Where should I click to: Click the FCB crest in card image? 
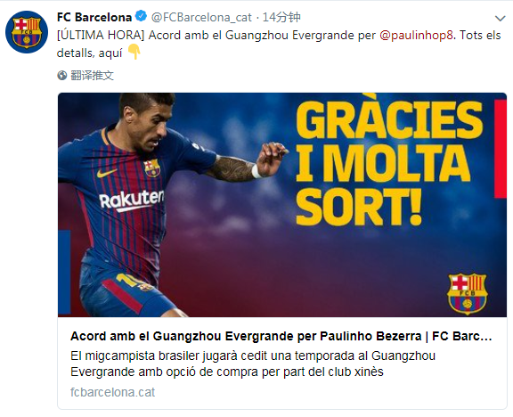[468, 293]
